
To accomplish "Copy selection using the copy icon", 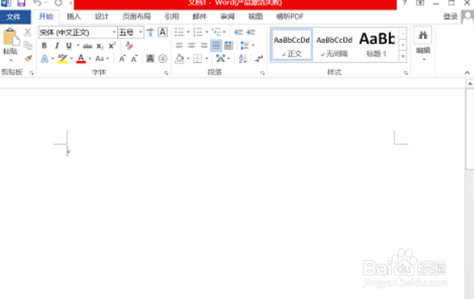I will [x=27, y=45].
